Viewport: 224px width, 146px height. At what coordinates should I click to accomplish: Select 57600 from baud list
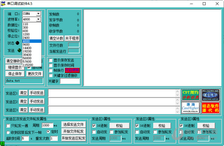pos(32,62)
